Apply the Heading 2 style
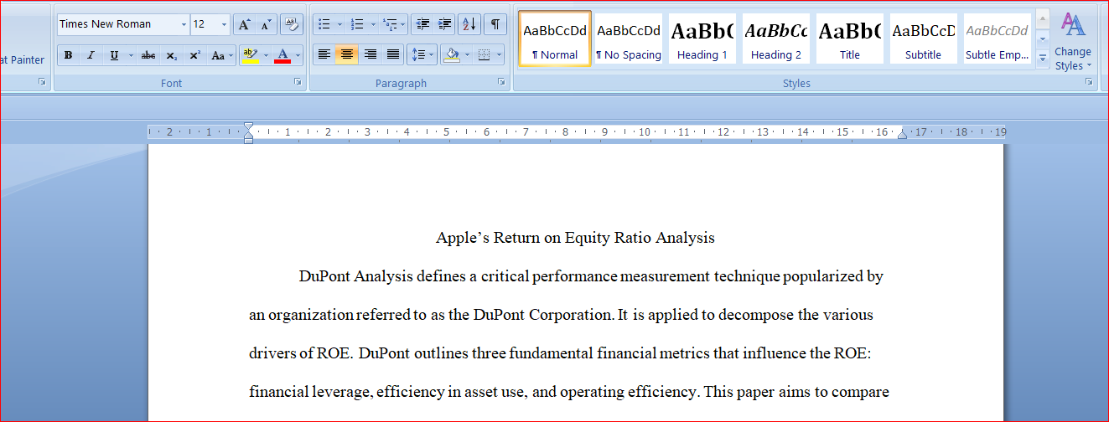The height and width of the screenshot is (422, 1109). [x=776, y=39]
